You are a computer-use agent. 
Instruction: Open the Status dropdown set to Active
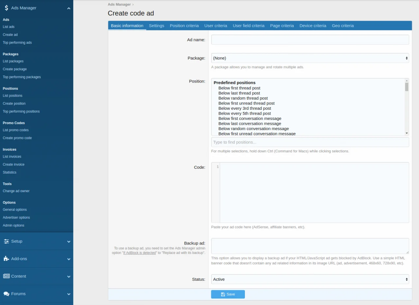pos(310,279)
